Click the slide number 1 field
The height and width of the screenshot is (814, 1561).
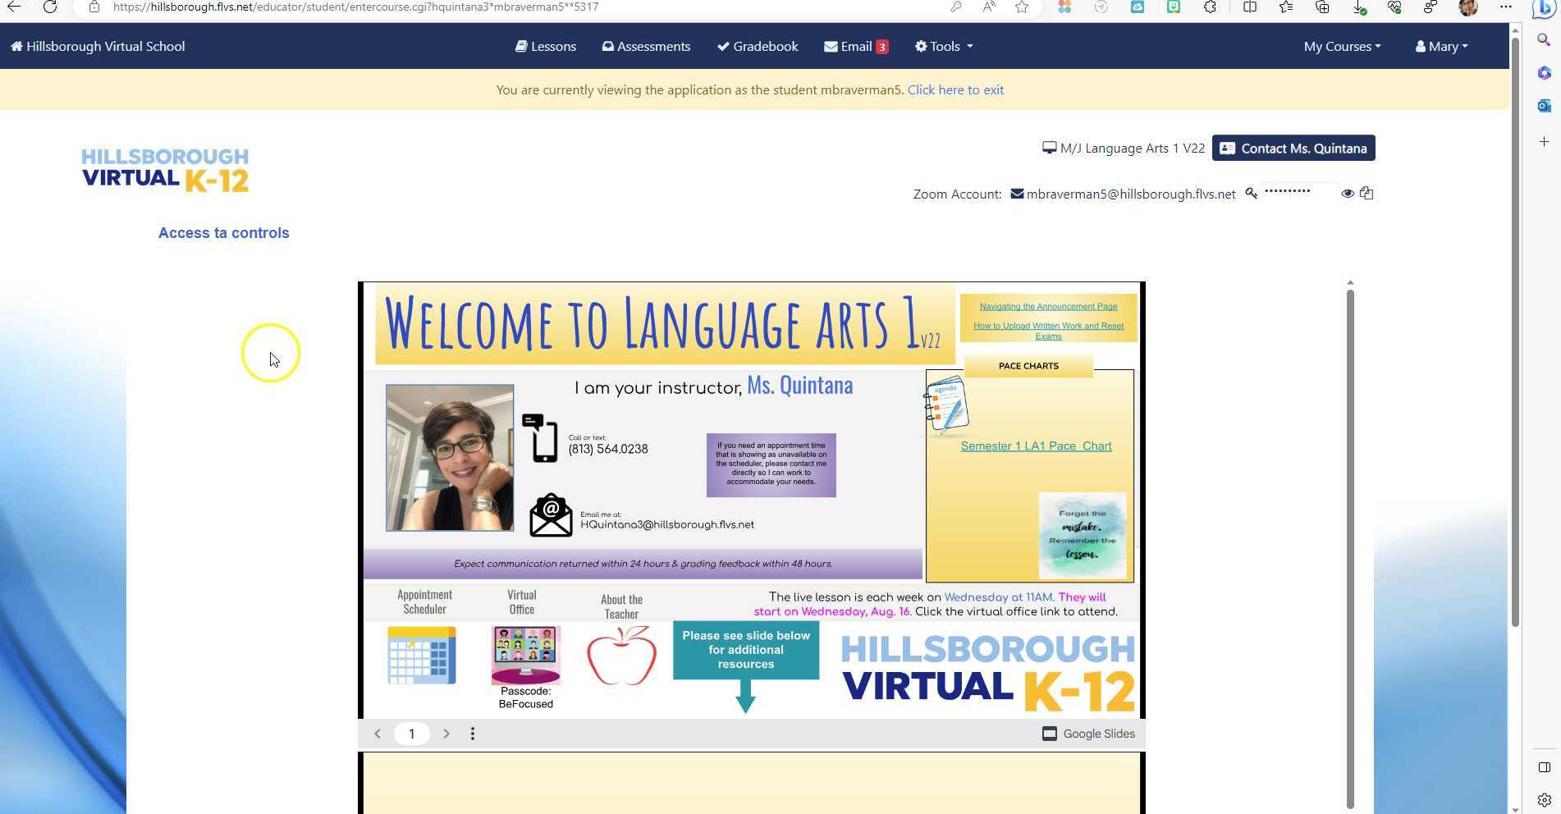pyautogui.click(x=412, y=734)
